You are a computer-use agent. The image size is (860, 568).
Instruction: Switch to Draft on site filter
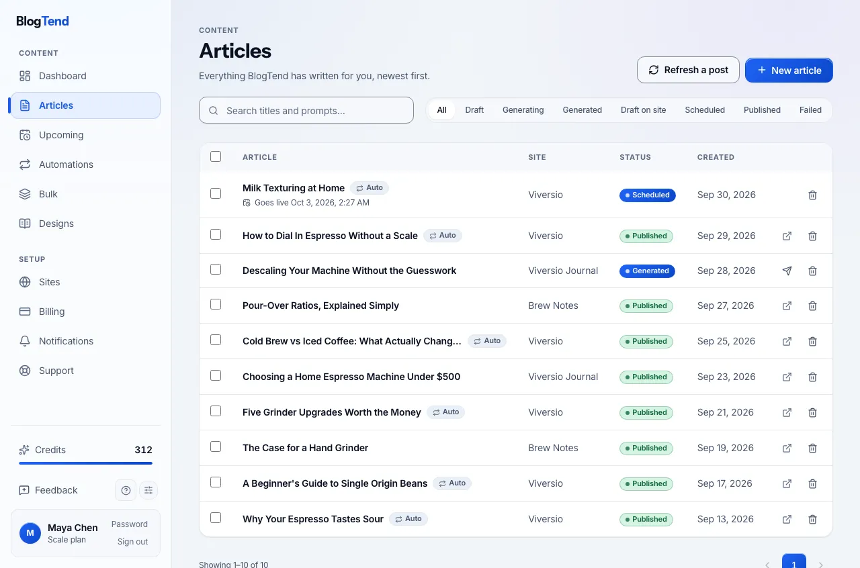(x=643, y=110)
